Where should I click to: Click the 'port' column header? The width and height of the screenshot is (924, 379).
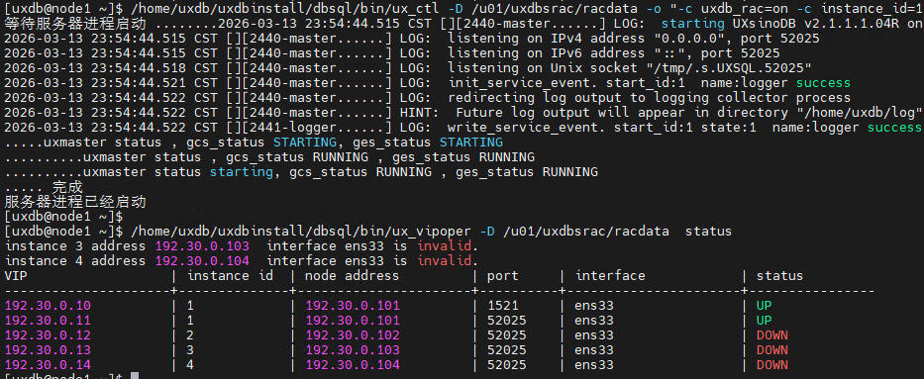[504, 275]
